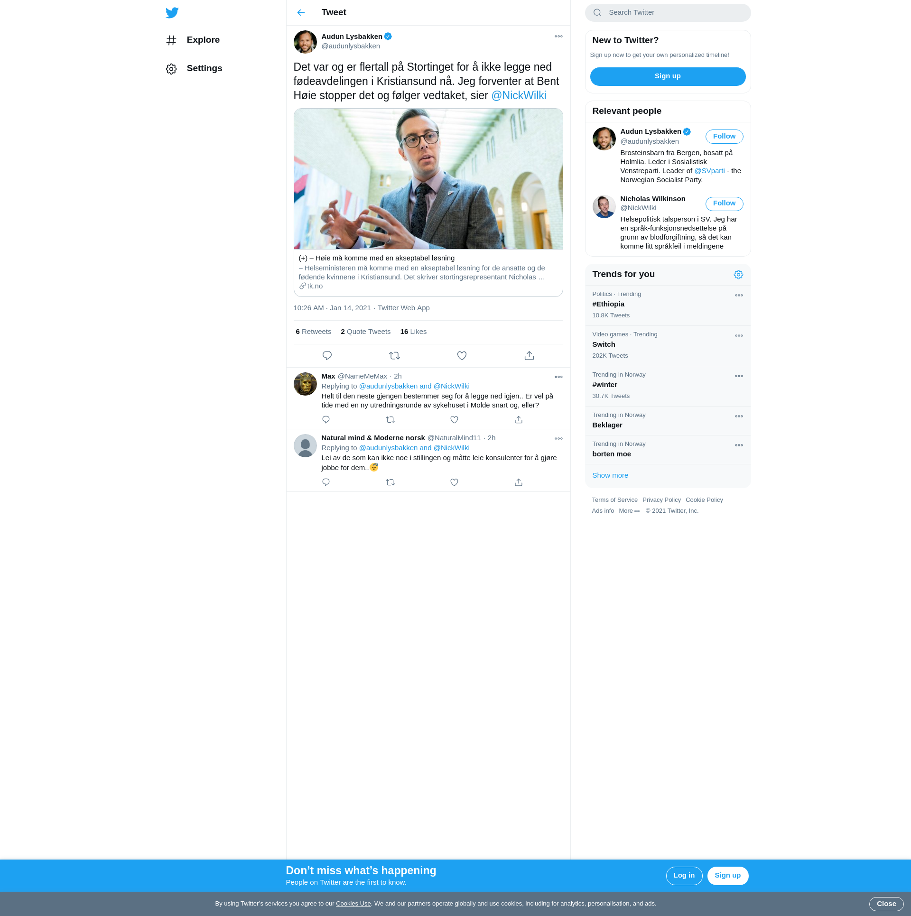The image size is (911, 916).
Task: Open the main tweet's three-dot menu
Action: tap(558, 37)
